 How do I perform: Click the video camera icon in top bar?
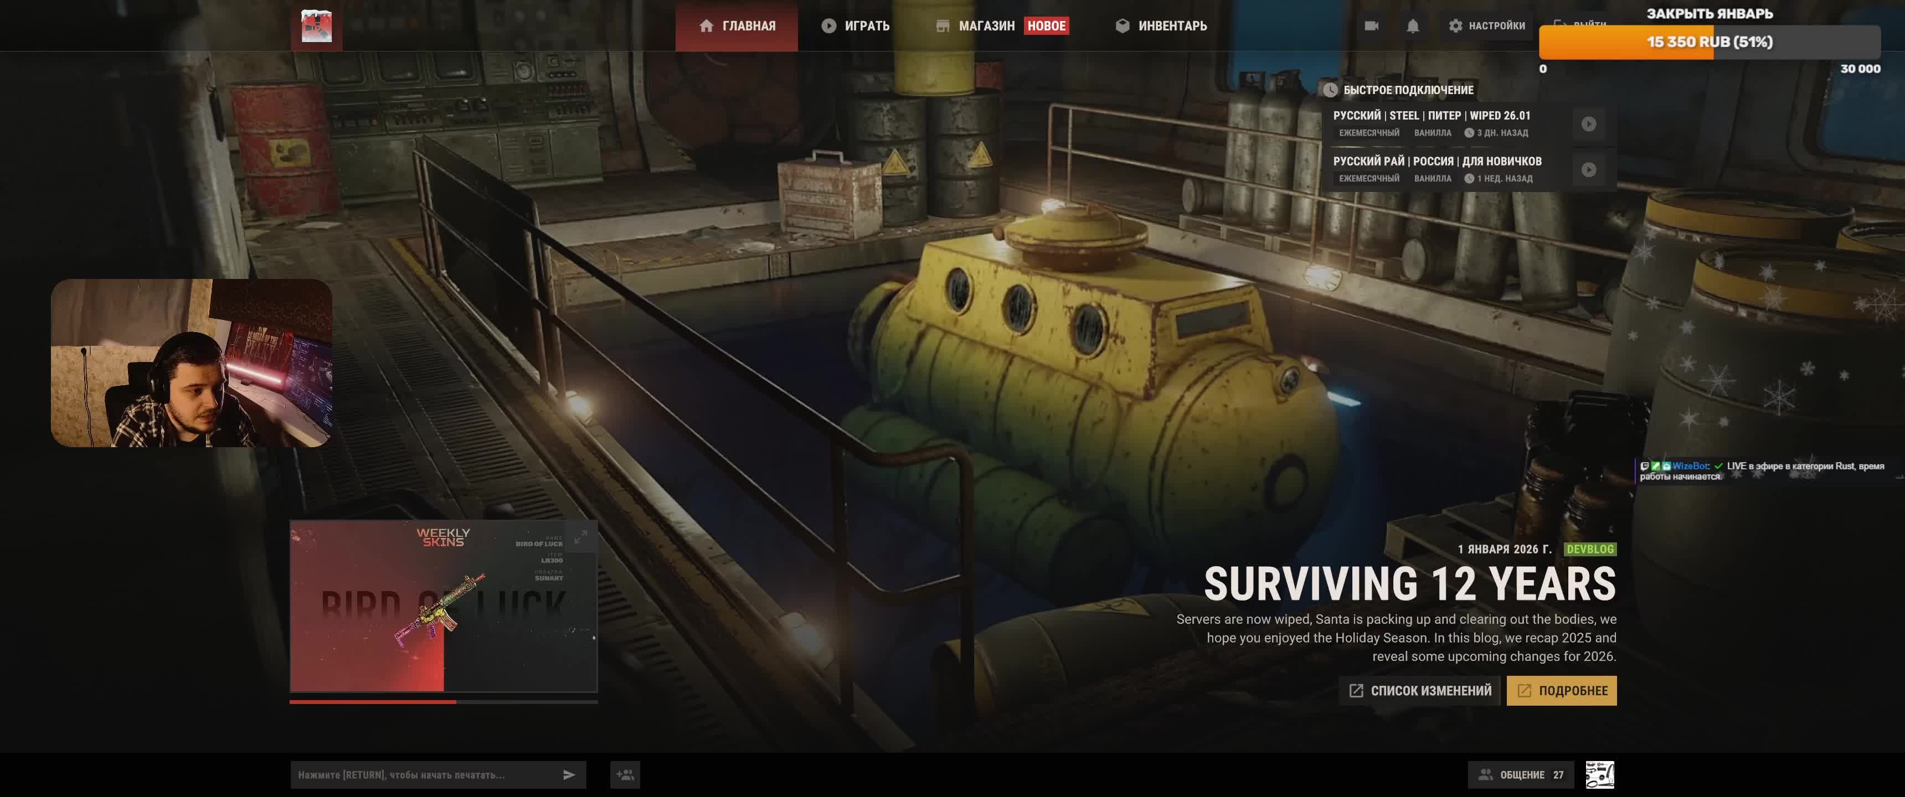[1371, 26]
